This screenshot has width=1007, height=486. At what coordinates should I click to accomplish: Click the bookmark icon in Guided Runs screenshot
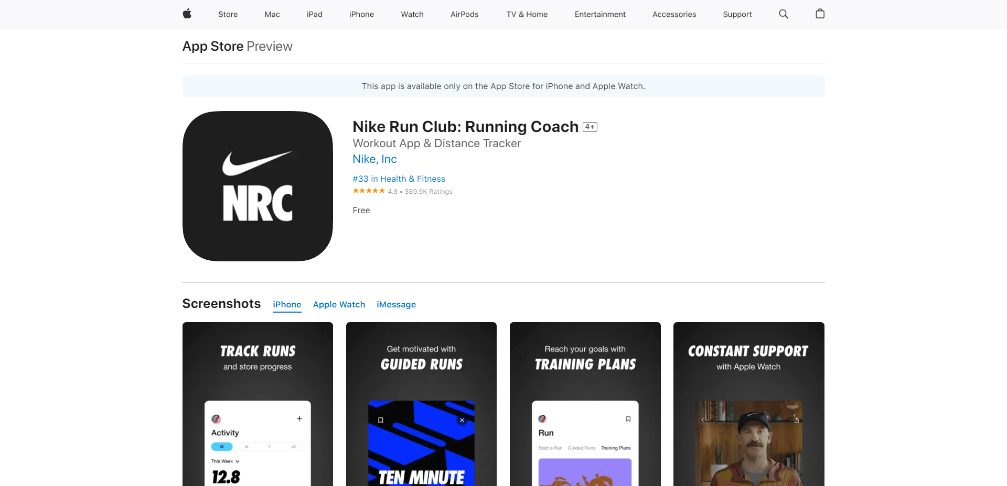381,420
